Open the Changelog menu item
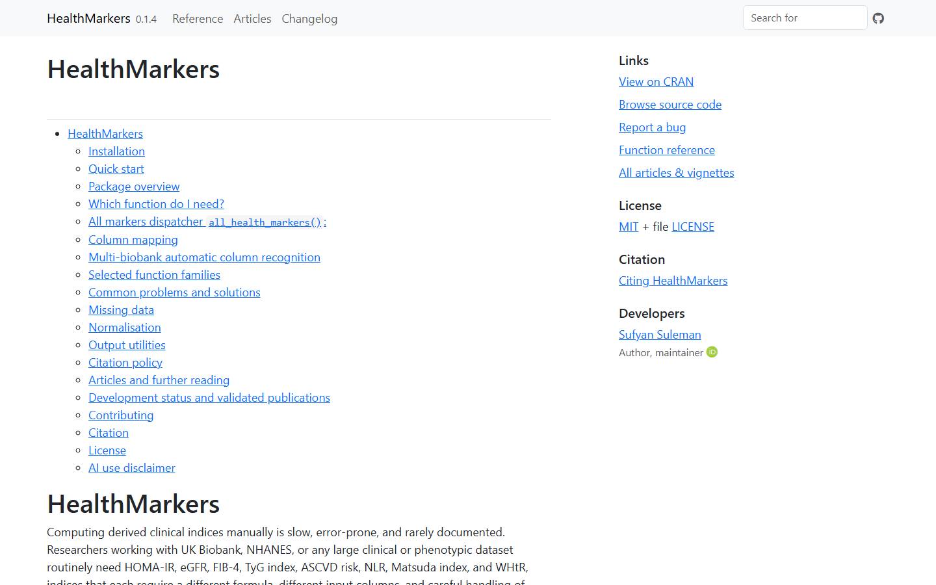936x585 pixels. coord(309,19)
